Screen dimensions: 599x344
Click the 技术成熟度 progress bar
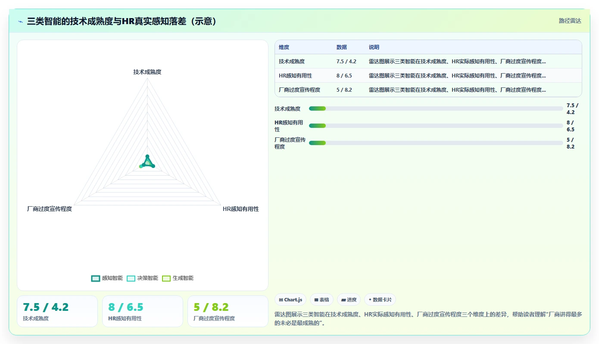(436, 108)
